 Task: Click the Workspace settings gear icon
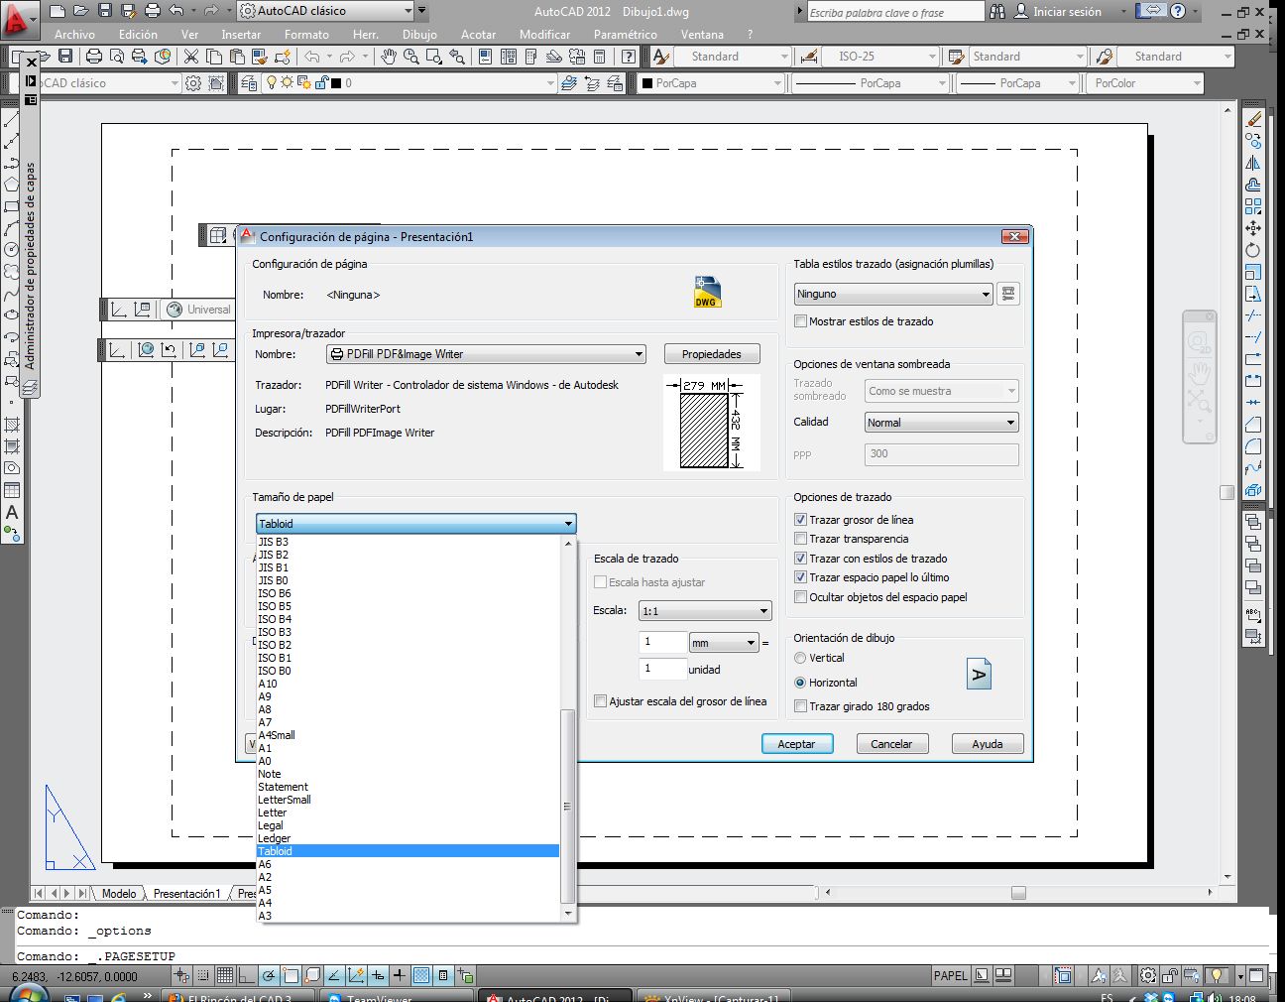193,83
